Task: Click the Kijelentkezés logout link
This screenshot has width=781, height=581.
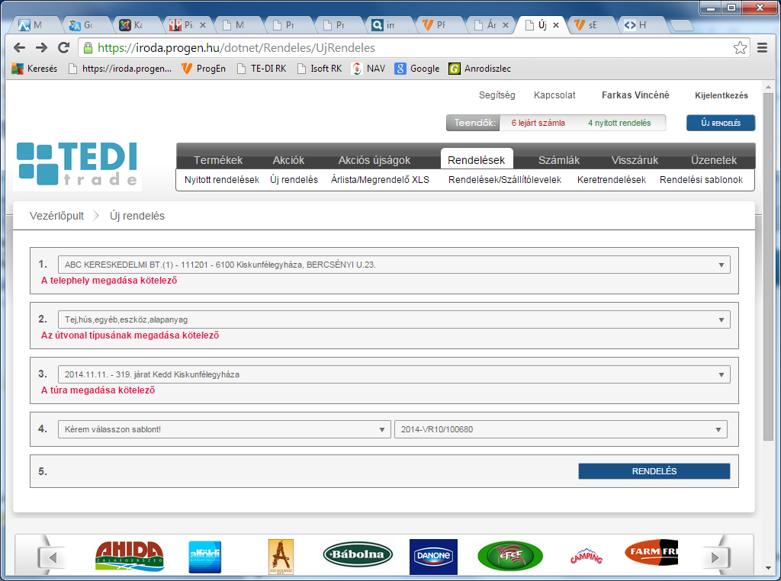Action: coord(722,95)
